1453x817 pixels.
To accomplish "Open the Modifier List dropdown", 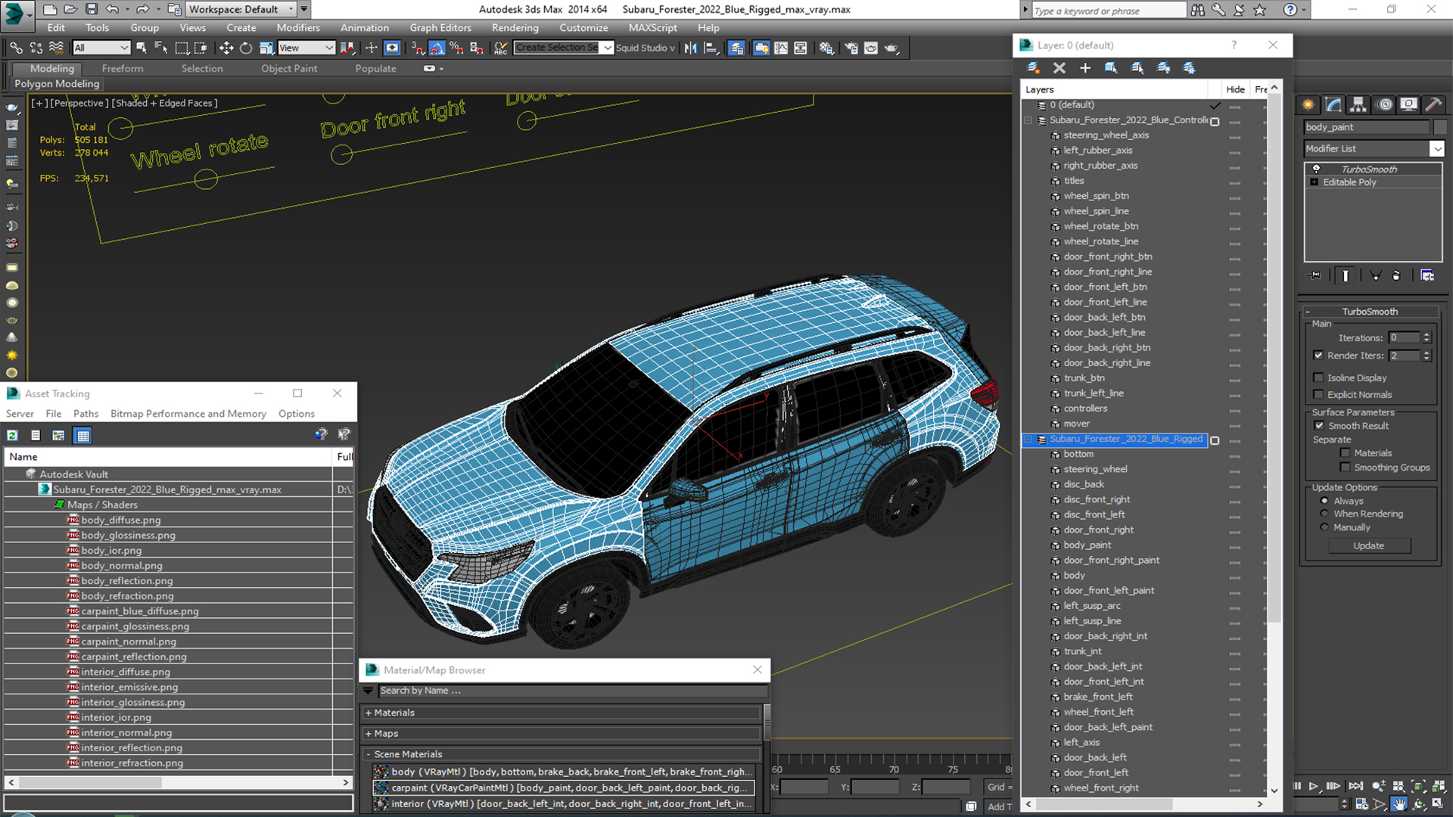I will pos(1437,149).
